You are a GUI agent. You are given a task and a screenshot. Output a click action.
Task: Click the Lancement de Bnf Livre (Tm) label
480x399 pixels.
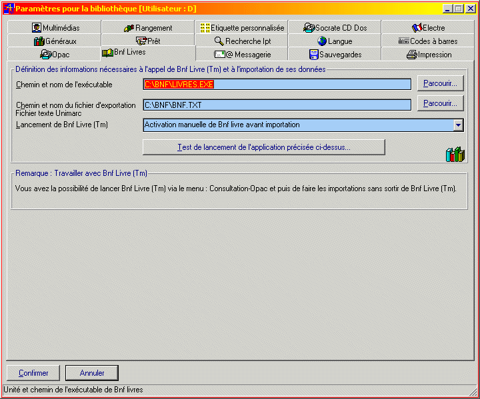coord(62,125)
